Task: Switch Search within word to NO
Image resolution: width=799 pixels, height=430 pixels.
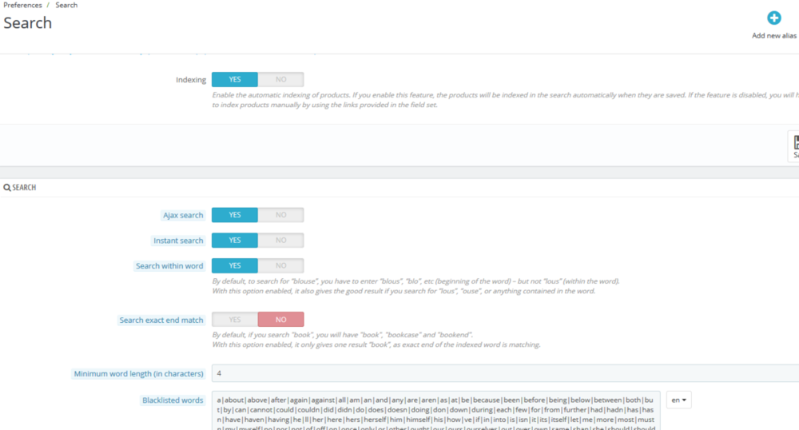Action: coord(280,266)
